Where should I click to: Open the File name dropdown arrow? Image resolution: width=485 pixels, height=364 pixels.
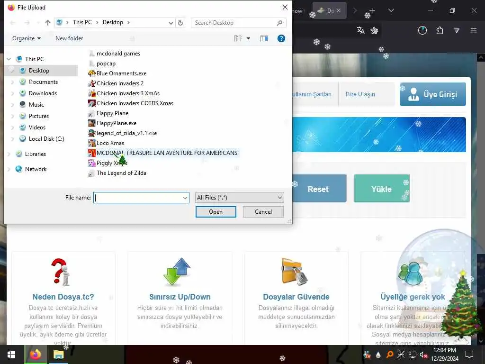(185, 198)
